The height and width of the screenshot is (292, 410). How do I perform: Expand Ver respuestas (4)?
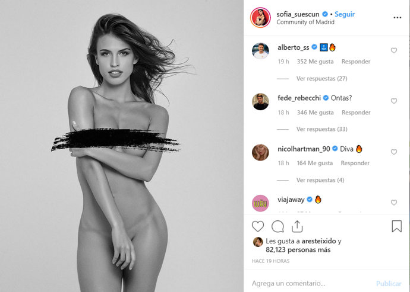coord(320,180)
